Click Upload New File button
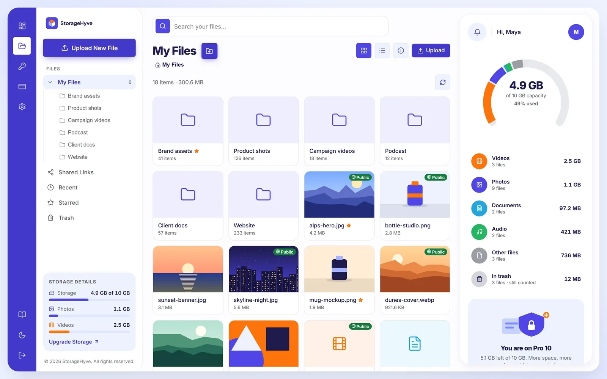This screenshot has width=607, height=379. pyautogui.click(x=89, y=48)
